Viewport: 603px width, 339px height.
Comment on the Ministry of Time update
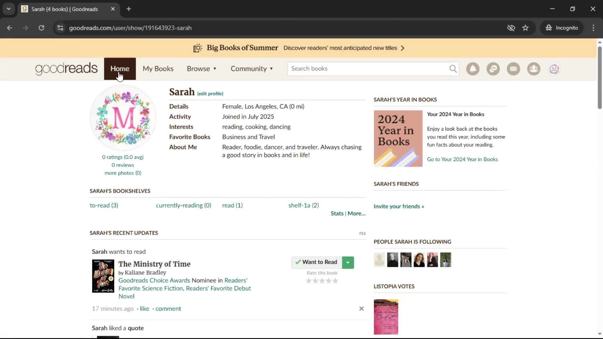[x=168, y=309]
